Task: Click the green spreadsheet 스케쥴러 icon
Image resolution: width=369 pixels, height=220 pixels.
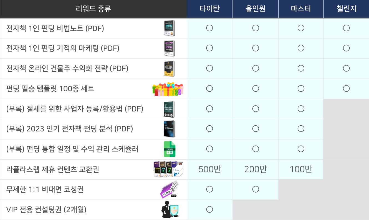Action: [x=169, y=149]
